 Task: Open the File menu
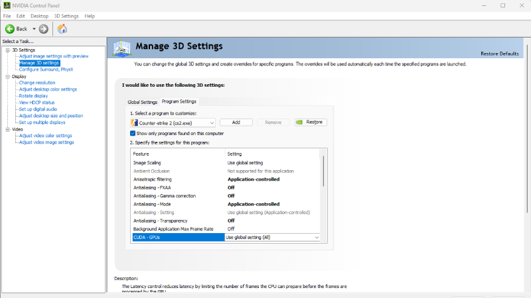click(7, 16)
